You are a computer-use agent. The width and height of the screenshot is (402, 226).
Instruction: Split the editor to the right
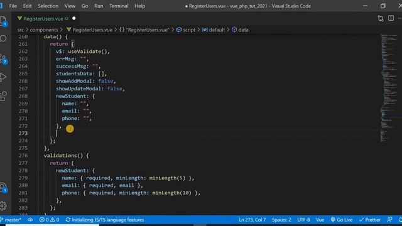391,18
